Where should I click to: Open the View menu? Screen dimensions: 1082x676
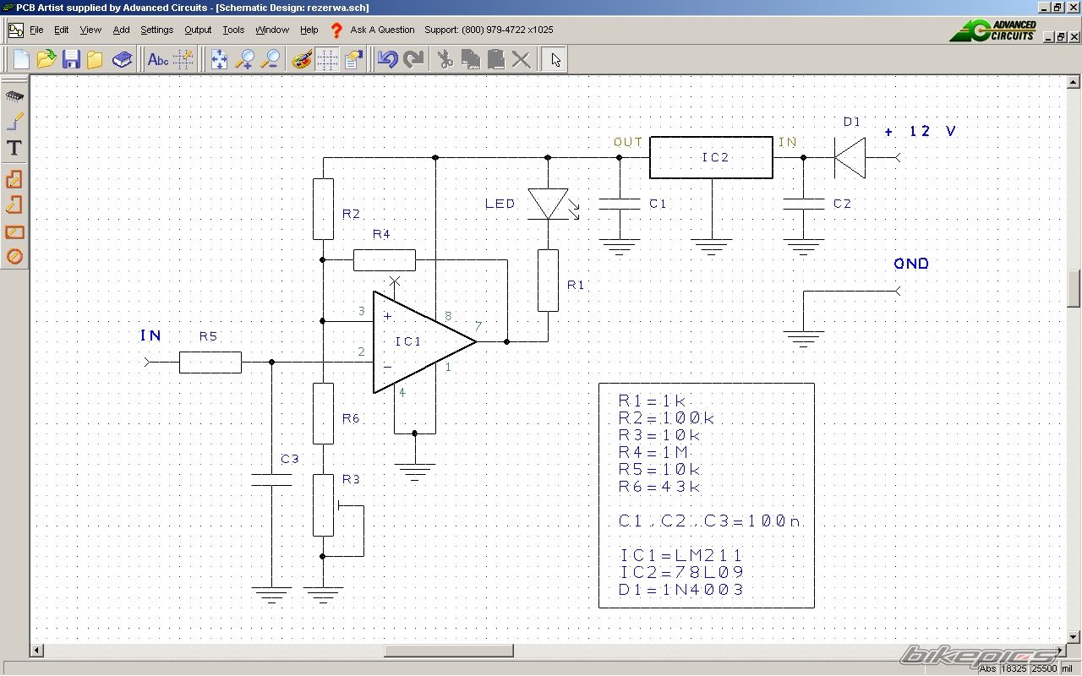tap(90, 30)
